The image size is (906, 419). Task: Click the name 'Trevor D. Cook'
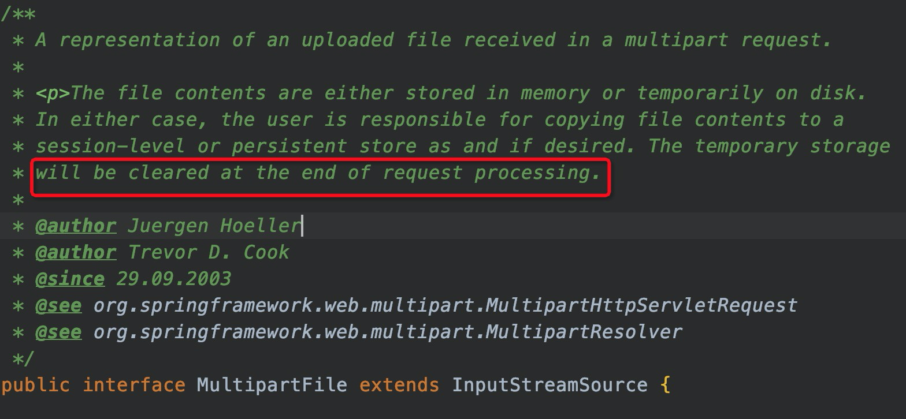click(209, 252)
